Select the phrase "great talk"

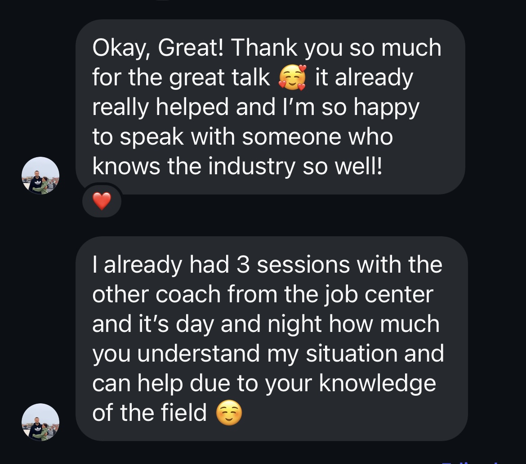click(x=219, y=78)
